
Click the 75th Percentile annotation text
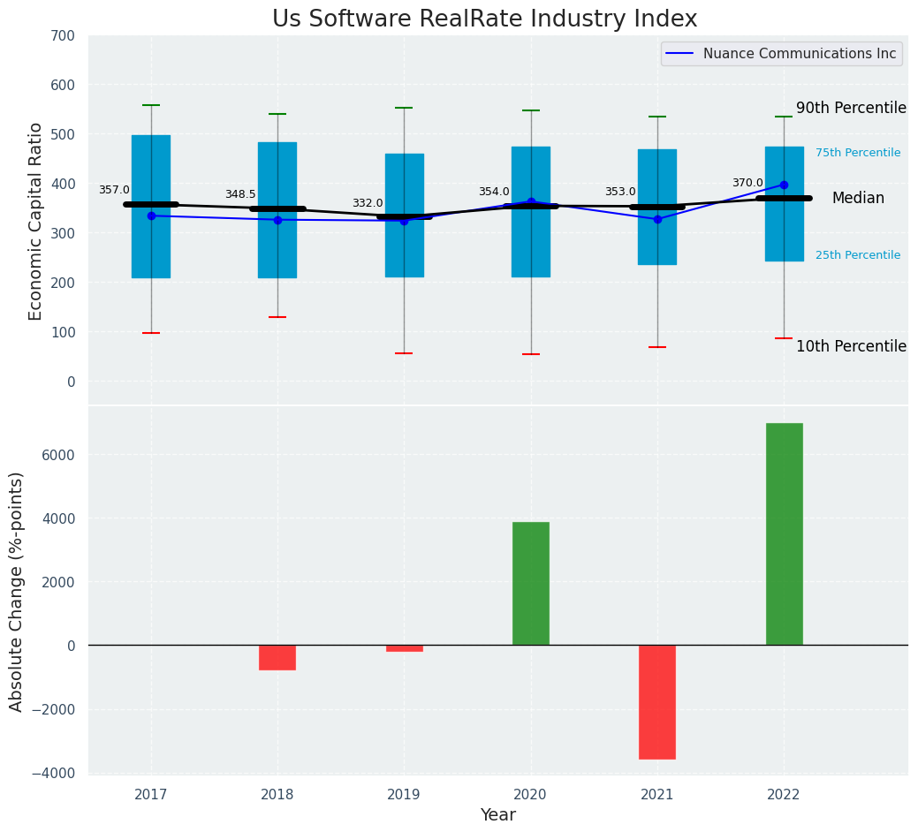tap(857, 153)
